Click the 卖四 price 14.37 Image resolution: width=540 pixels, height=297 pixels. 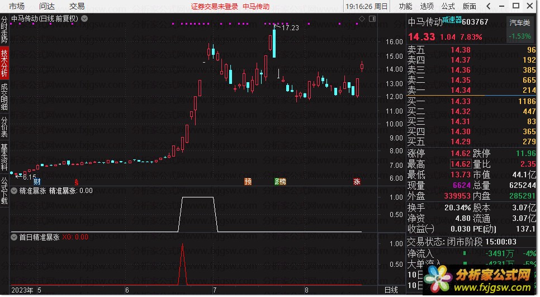coord(461,60)
